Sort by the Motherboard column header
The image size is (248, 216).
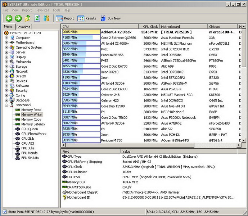[x=183, y=27]
